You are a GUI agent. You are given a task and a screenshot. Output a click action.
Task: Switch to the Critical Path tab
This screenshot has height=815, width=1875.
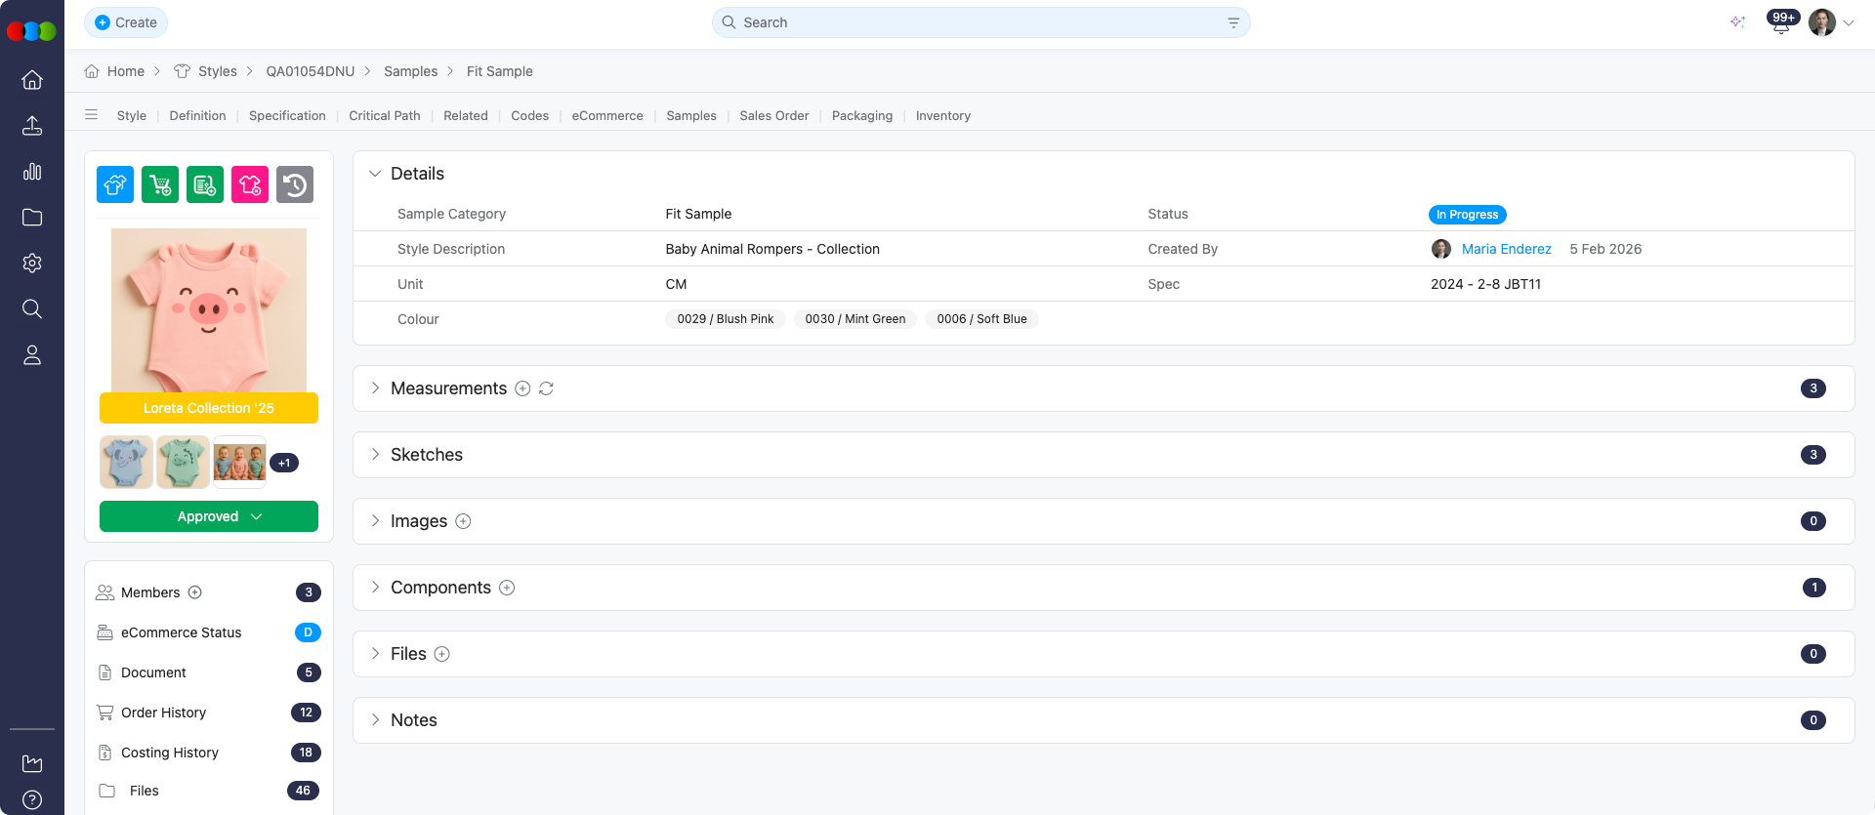point(385,115)
